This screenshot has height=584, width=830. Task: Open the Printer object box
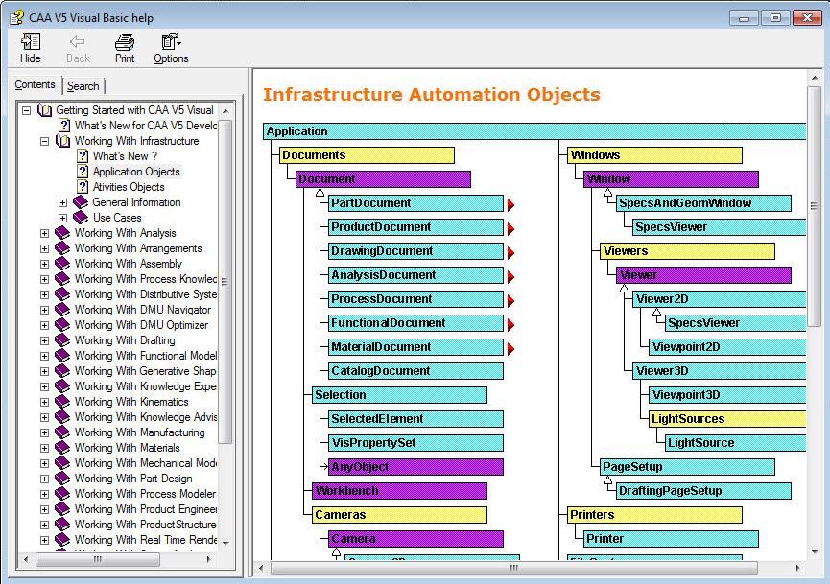click(671, 539)
